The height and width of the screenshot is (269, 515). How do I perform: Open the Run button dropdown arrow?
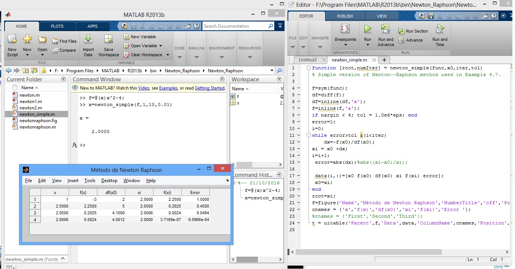367,45
